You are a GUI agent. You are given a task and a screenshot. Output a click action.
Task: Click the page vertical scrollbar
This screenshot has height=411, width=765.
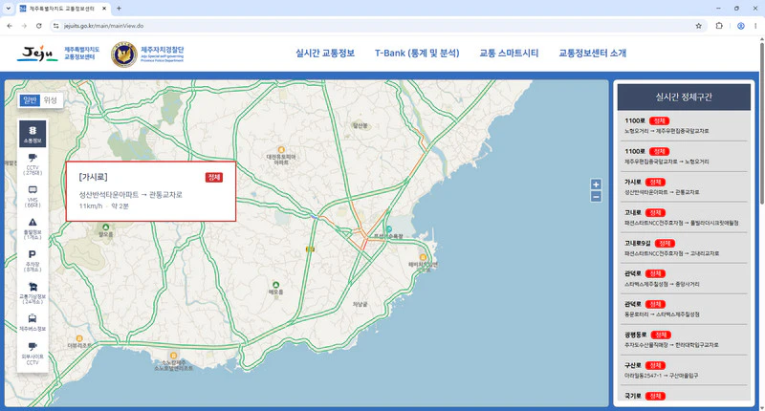pyautogui.click(x=761, y=122)
